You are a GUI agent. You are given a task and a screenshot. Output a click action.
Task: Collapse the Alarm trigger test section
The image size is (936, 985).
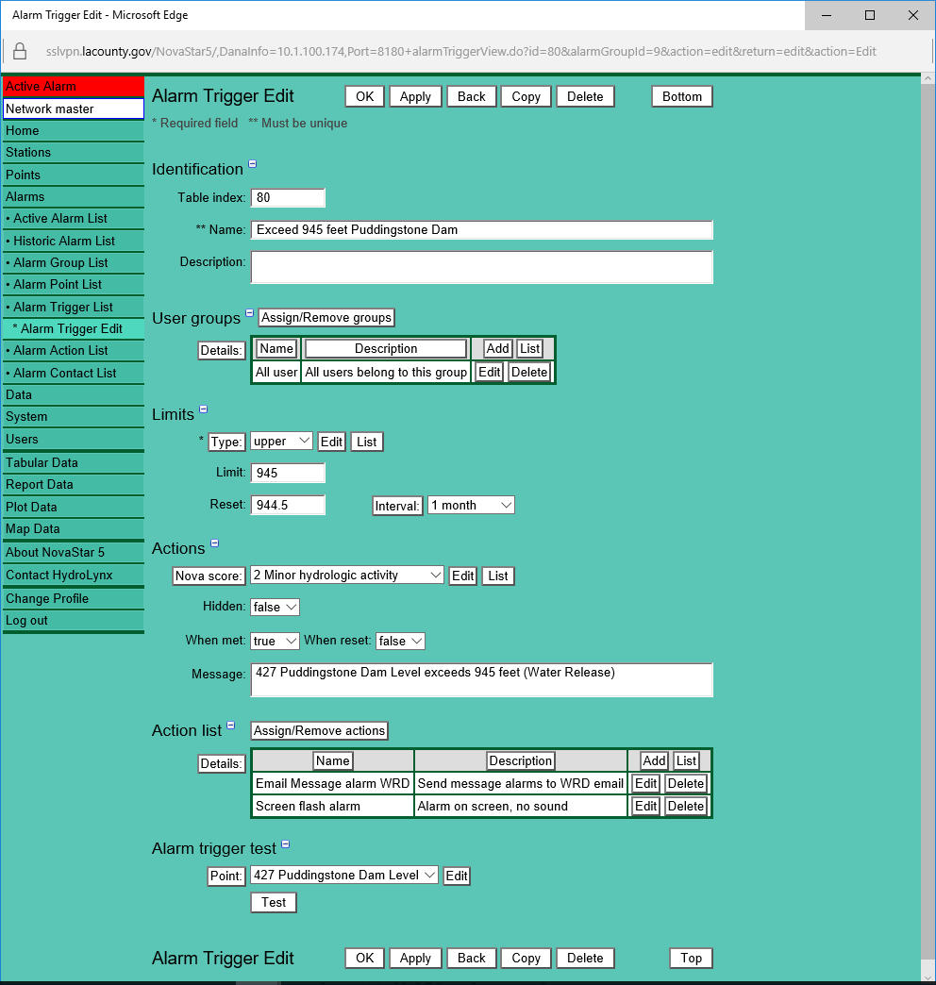coord(285,844)
